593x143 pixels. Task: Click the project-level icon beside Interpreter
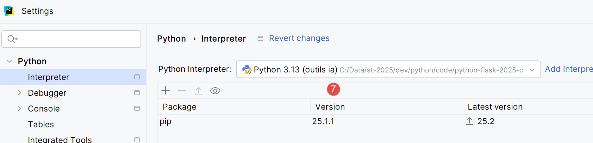(x=137, y=77)
